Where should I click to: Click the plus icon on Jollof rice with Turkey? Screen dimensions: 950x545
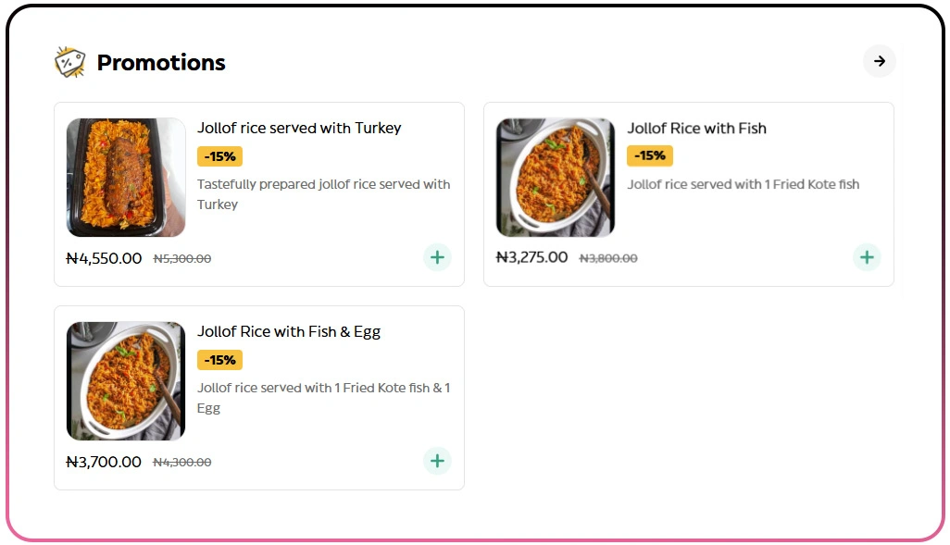click(437, 257)
